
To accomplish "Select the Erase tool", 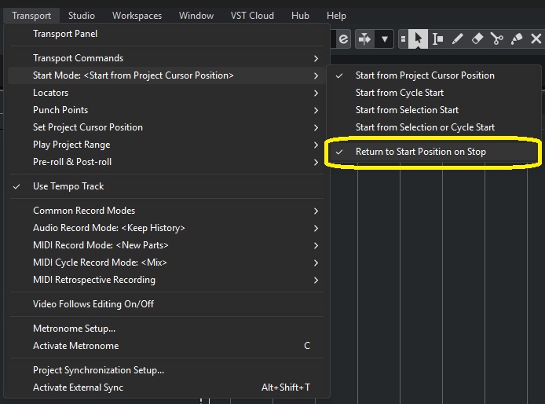I will 477,39.
